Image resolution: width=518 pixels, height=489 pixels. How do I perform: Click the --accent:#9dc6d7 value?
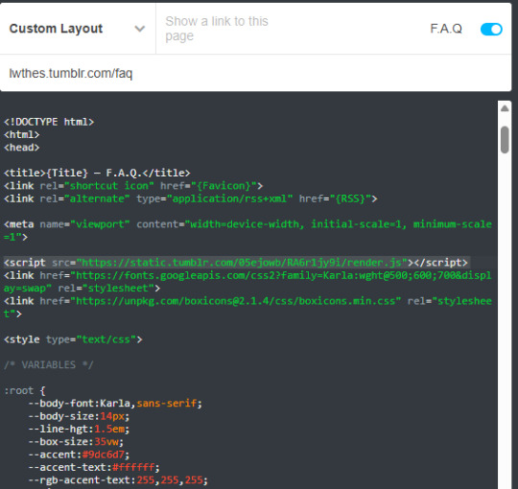point(104,455)
